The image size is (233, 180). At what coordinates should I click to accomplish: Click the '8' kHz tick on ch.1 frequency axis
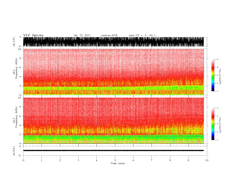click(20, 58)
